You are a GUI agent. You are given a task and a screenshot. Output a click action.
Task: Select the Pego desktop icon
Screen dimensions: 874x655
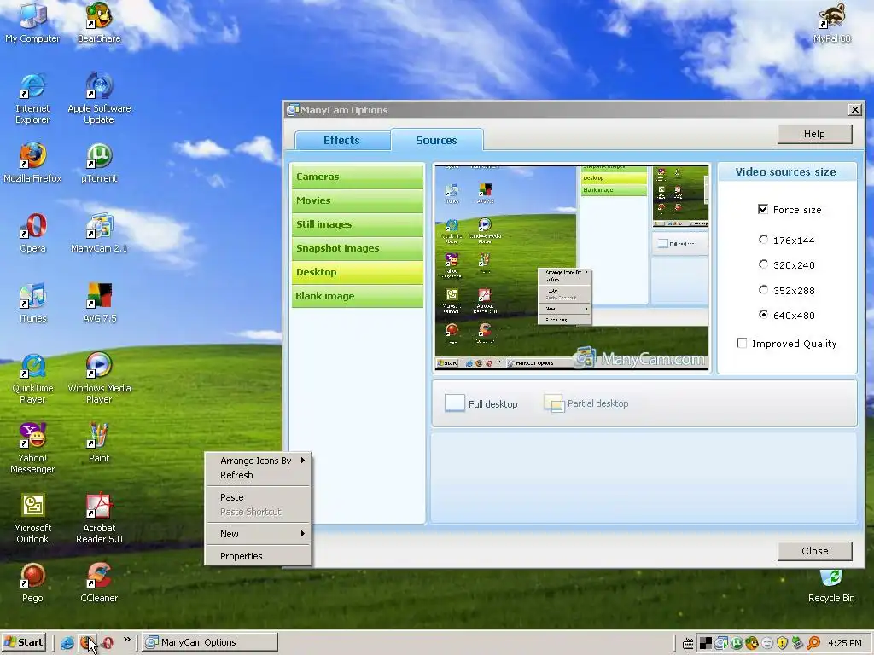[x=32, y=583]
